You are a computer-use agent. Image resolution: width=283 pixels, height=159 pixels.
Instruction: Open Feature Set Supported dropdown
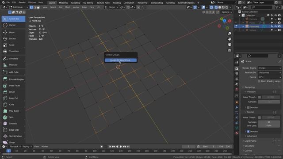click(269, 72)
